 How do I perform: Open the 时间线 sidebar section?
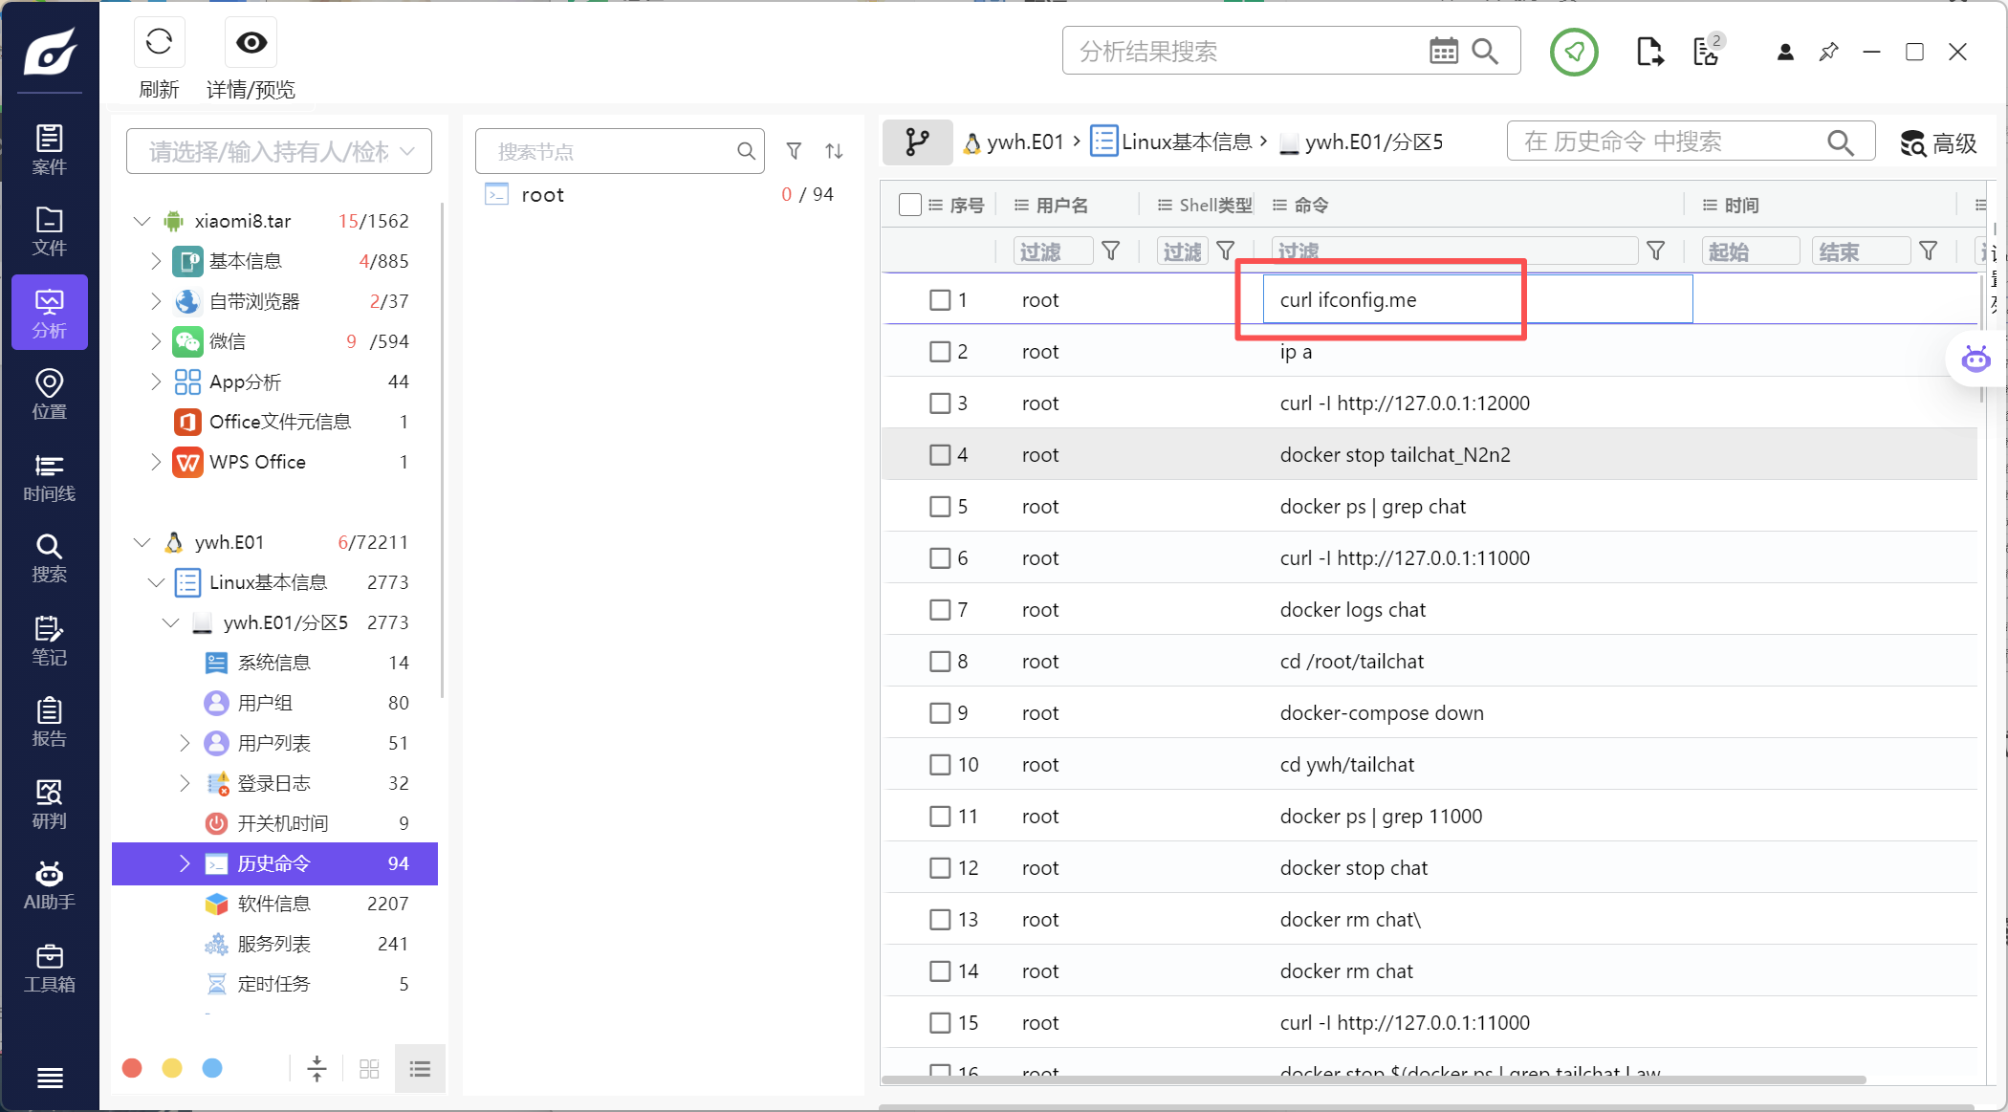pos(50,477)
